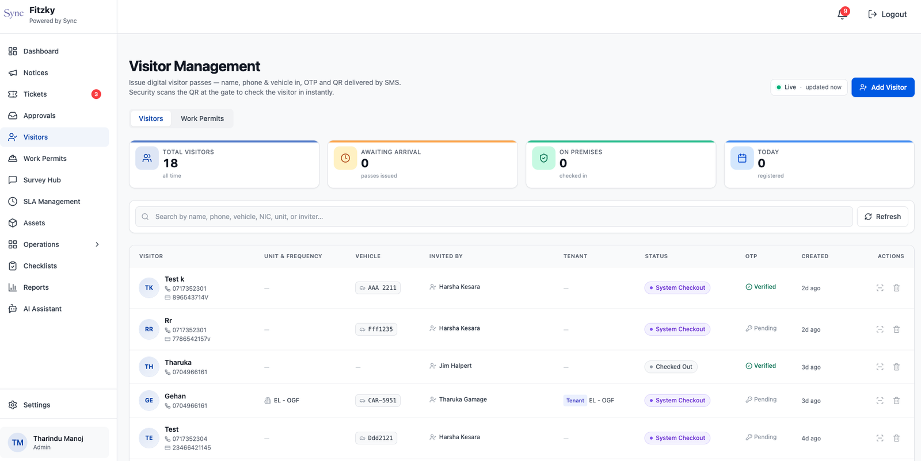Click the Total Visitors card
The image size is (921, 461).
(x=224, y=164)
